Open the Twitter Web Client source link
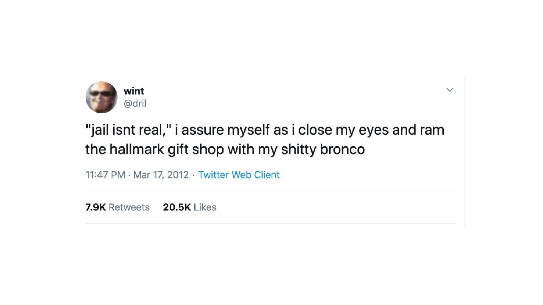 click(239, 175)
